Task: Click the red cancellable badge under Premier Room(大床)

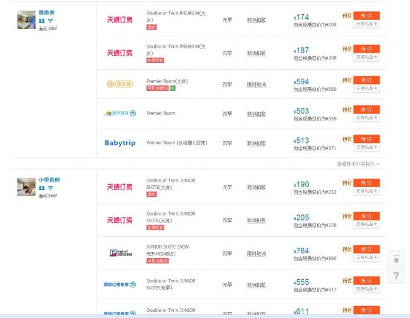Action: [158, 88]
